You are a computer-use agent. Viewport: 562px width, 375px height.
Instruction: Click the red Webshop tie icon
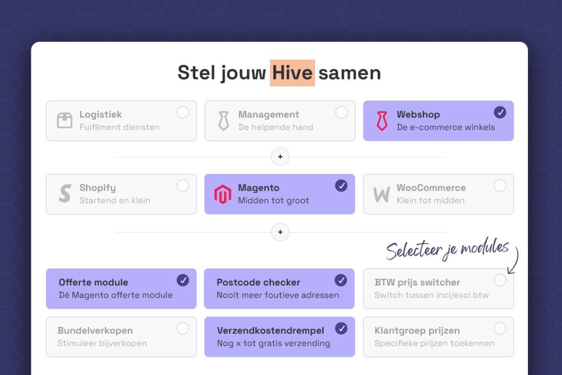click(x=382, y=121)
